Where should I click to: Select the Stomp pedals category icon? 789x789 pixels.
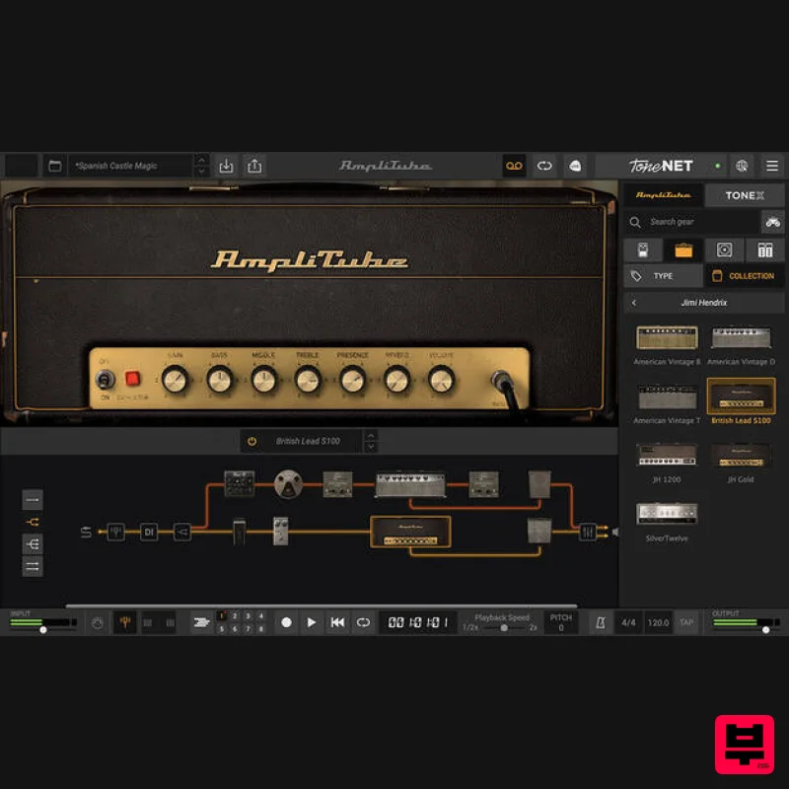click(x=643, y=250)
